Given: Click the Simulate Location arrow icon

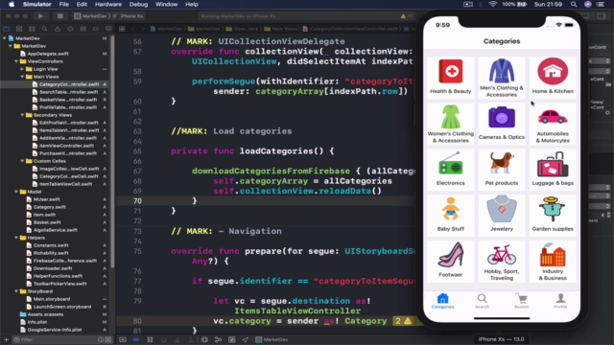Looking at the screenshot, I should coord(246,339).
